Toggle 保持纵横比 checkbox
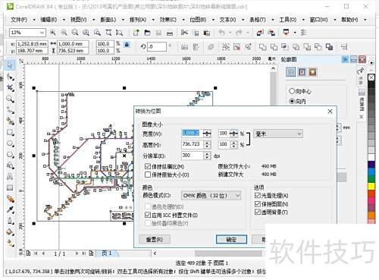 click(148, 166)
